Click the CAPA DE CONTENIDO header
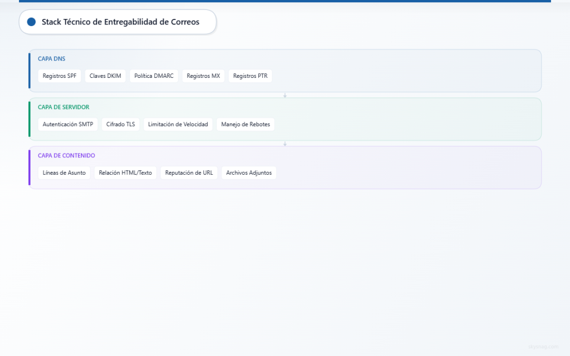 pyautogui.click(x=66, y=155)
